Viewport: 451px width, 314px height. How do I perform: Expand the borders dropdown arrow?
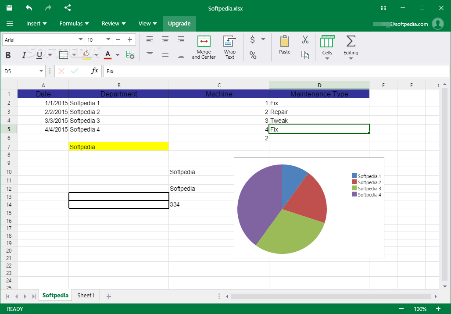(74, 55)
